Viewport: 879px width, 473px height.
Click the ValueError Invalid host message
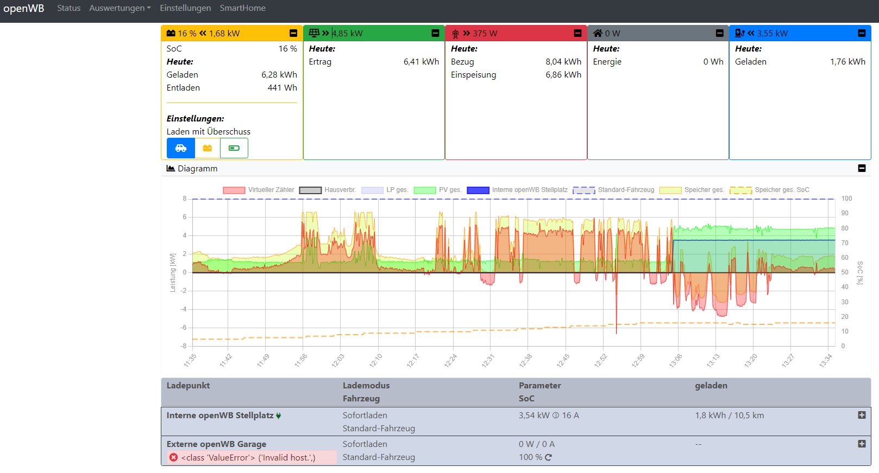(248, 457)
